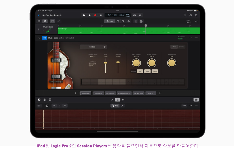Click the Neck Volume knob

(136, 63)
